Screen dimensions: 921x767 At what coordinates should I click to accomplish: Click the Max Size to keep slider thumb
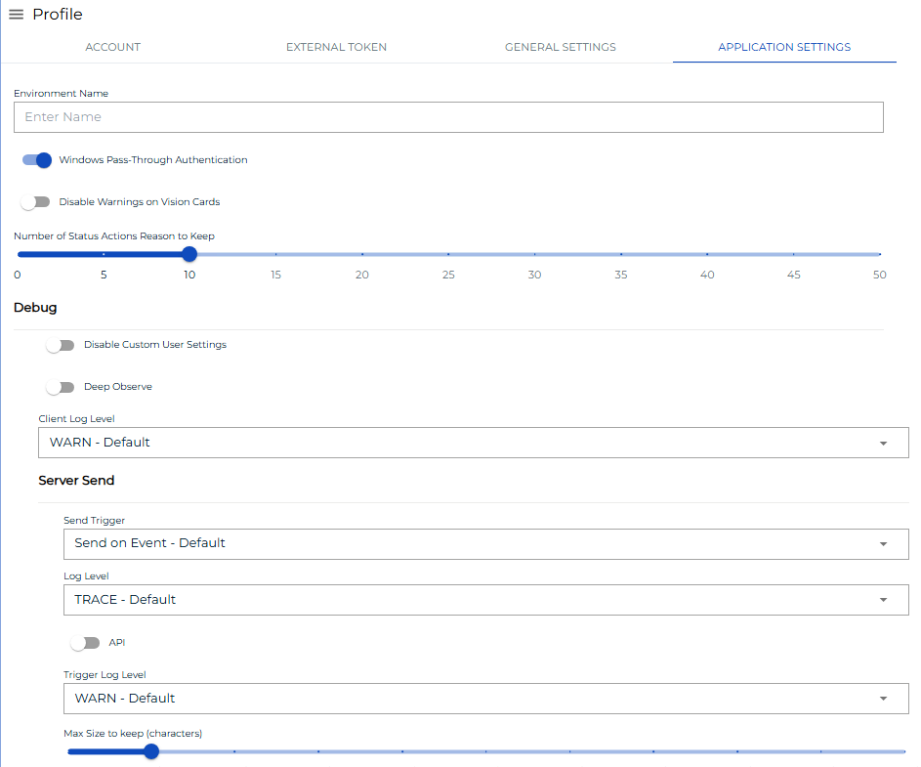pyautogui.click(x=151, y=751)
